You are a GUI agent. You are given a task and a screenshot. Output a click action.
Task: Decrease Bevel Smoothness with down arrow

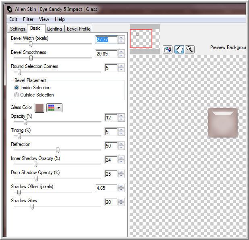(x=121, y=55)
